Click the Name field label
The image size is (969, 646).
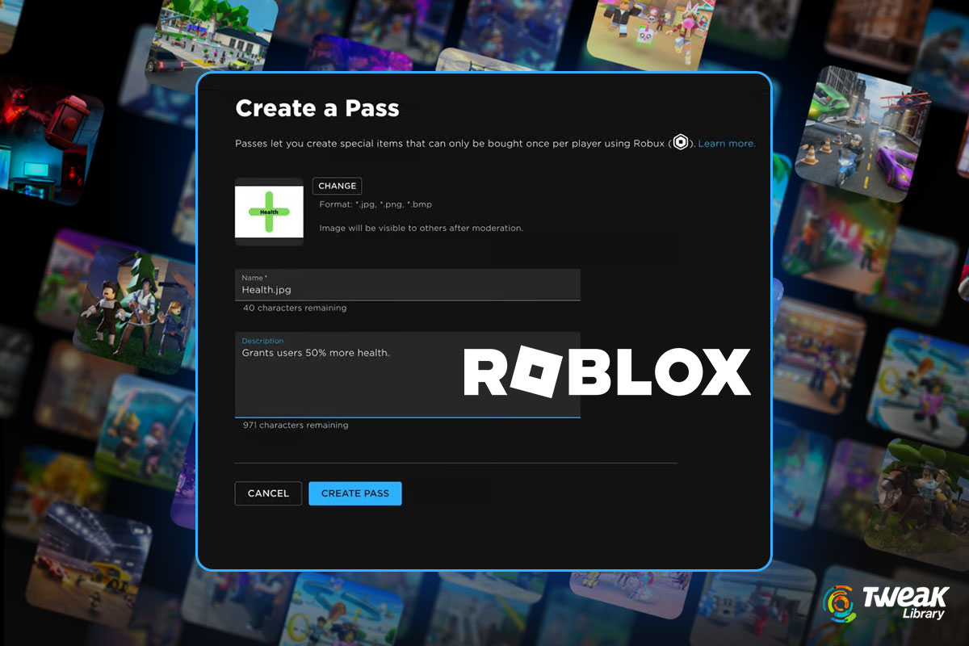pos(254,277)
